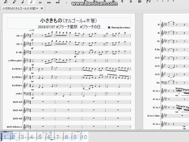Viewport: 189px width, 142px height.
Task: Apply the sharp accidental
Action: tap(113, 1)
